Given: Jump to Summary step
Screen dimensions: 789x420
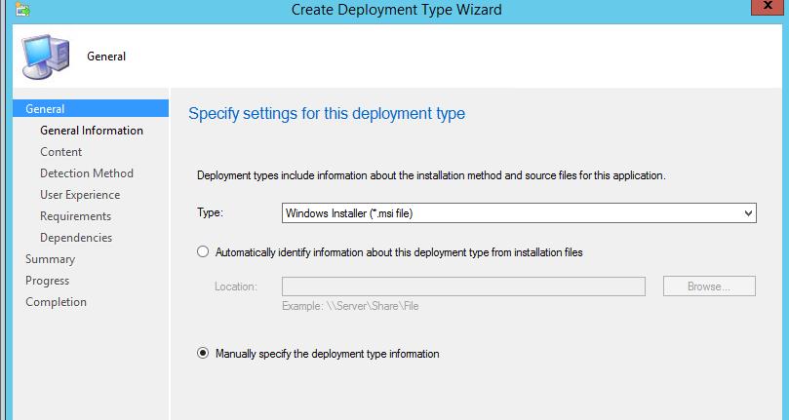Looking at the screenshot, I should 51,259.
